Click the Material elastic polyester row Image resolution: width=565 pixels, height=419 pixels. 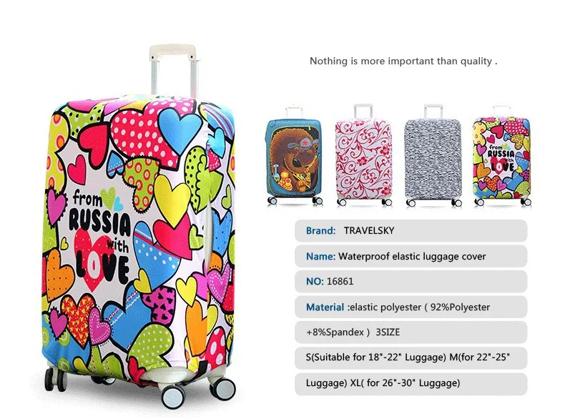[411, 307]
